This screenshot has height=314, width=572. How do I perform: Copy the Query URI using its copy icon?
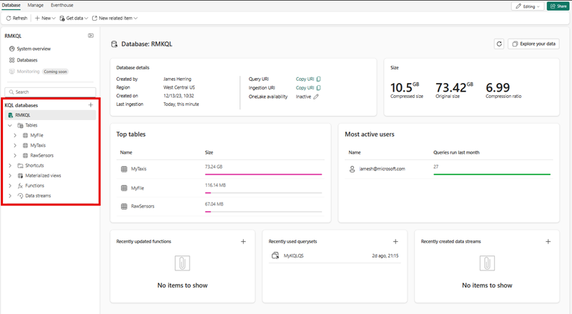coord(318,79)
